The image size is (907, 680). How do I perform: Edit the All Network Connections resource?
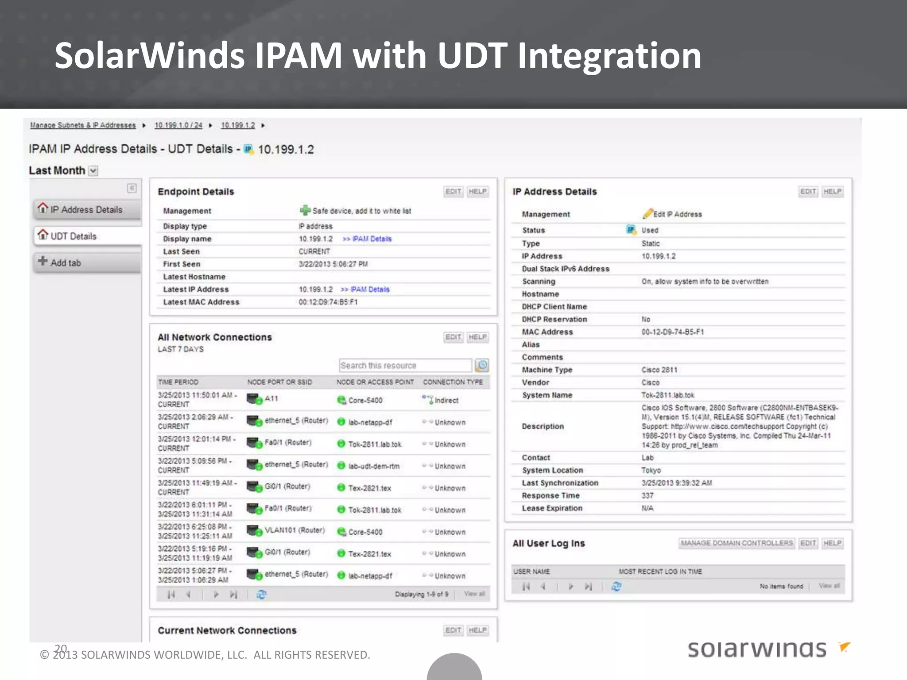pyautogui.click(x=453, y=337)
